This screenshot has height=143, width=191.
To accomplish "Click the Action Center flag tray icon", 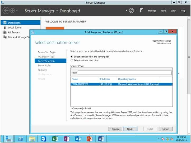I will 163,139.
